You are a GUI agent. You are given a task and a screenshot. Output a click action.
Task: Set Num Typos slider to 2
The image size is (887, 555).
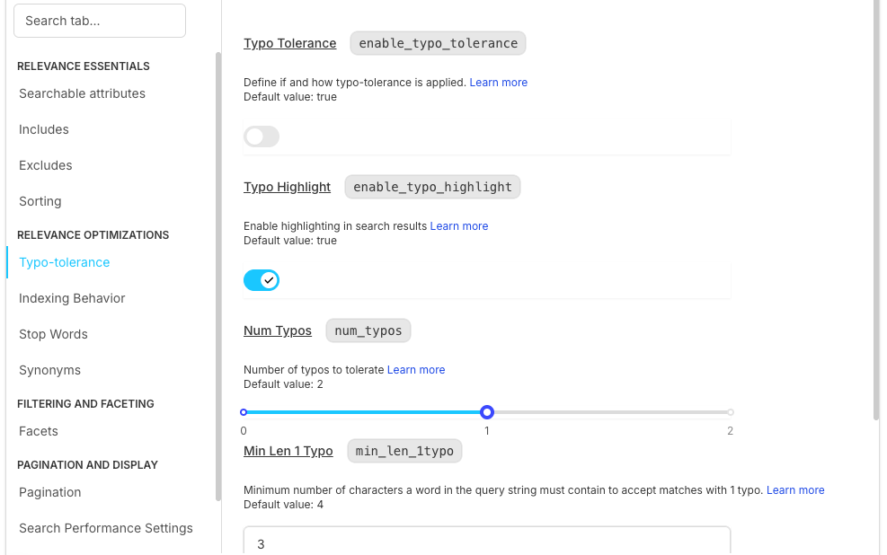tap(730, 412)
